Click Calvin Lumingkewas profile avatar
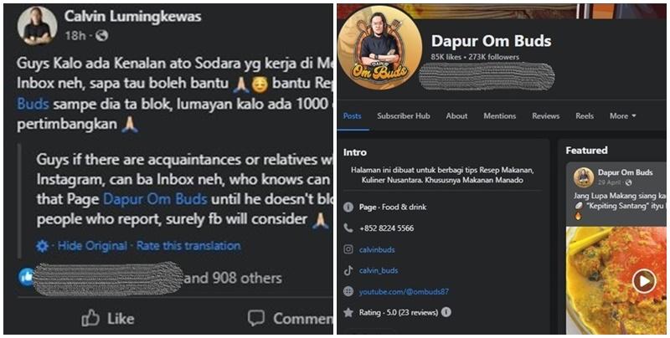 (37, 26)
